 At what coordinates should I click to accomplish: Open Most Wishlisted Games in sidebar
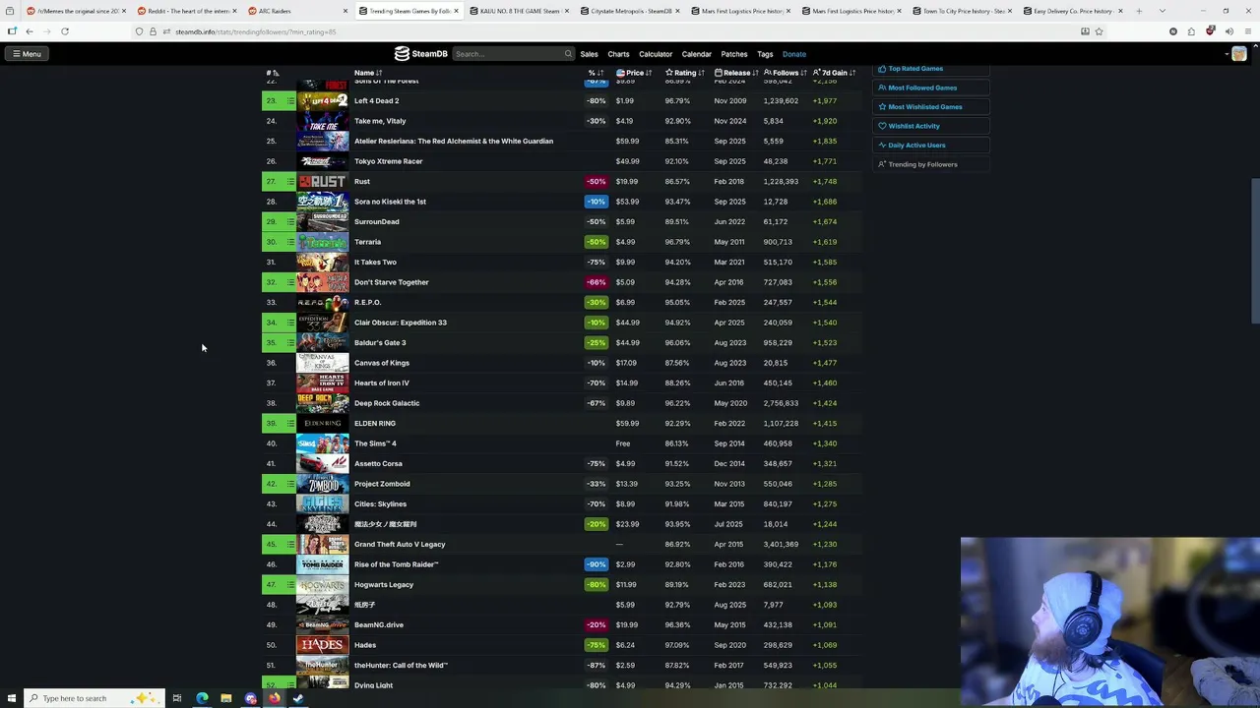click(930, 106)
